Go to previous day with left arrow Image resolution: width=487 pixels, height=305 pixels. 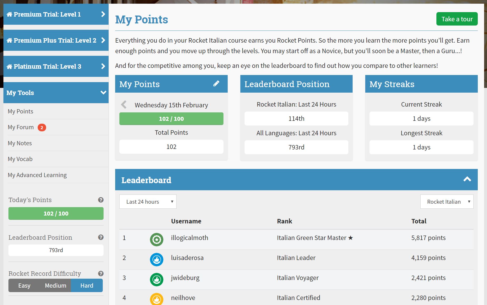[124, 105]
